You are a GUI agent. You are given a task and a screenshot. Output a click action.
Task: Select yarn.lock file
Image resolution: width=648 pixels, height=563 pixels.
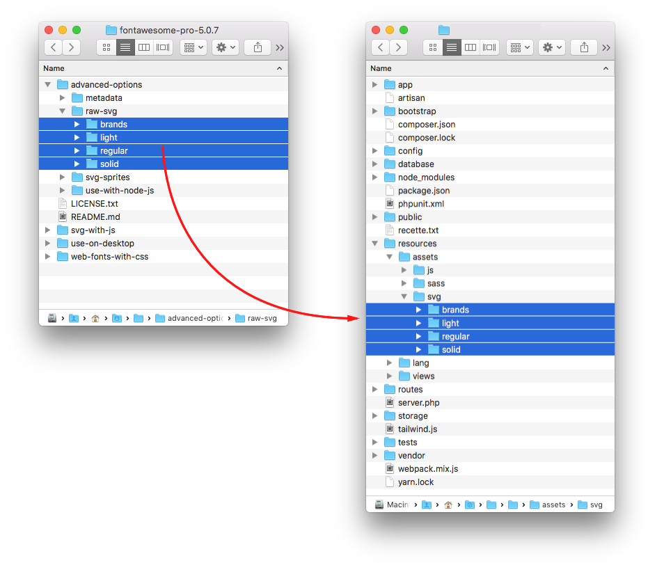(490, 482)
